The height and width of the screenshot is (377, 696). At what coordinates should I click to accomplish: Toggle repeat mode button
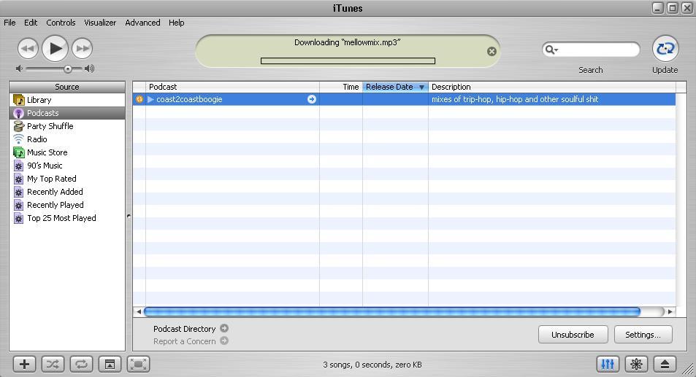pyautogui.click(x=81, y=364)
